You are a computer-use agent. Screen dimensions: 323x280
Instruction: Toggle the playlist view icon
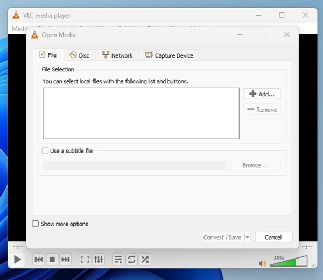tap(118, 260)
